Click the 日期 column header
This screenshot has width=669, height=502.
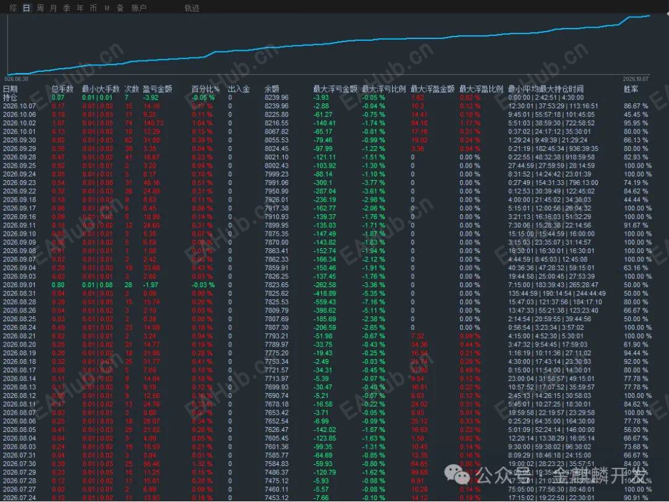tap(11, 89)
